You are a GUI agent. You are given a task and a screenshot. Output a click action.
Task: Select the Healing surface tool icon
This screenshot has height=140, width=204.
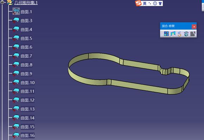tap(173, 34)
